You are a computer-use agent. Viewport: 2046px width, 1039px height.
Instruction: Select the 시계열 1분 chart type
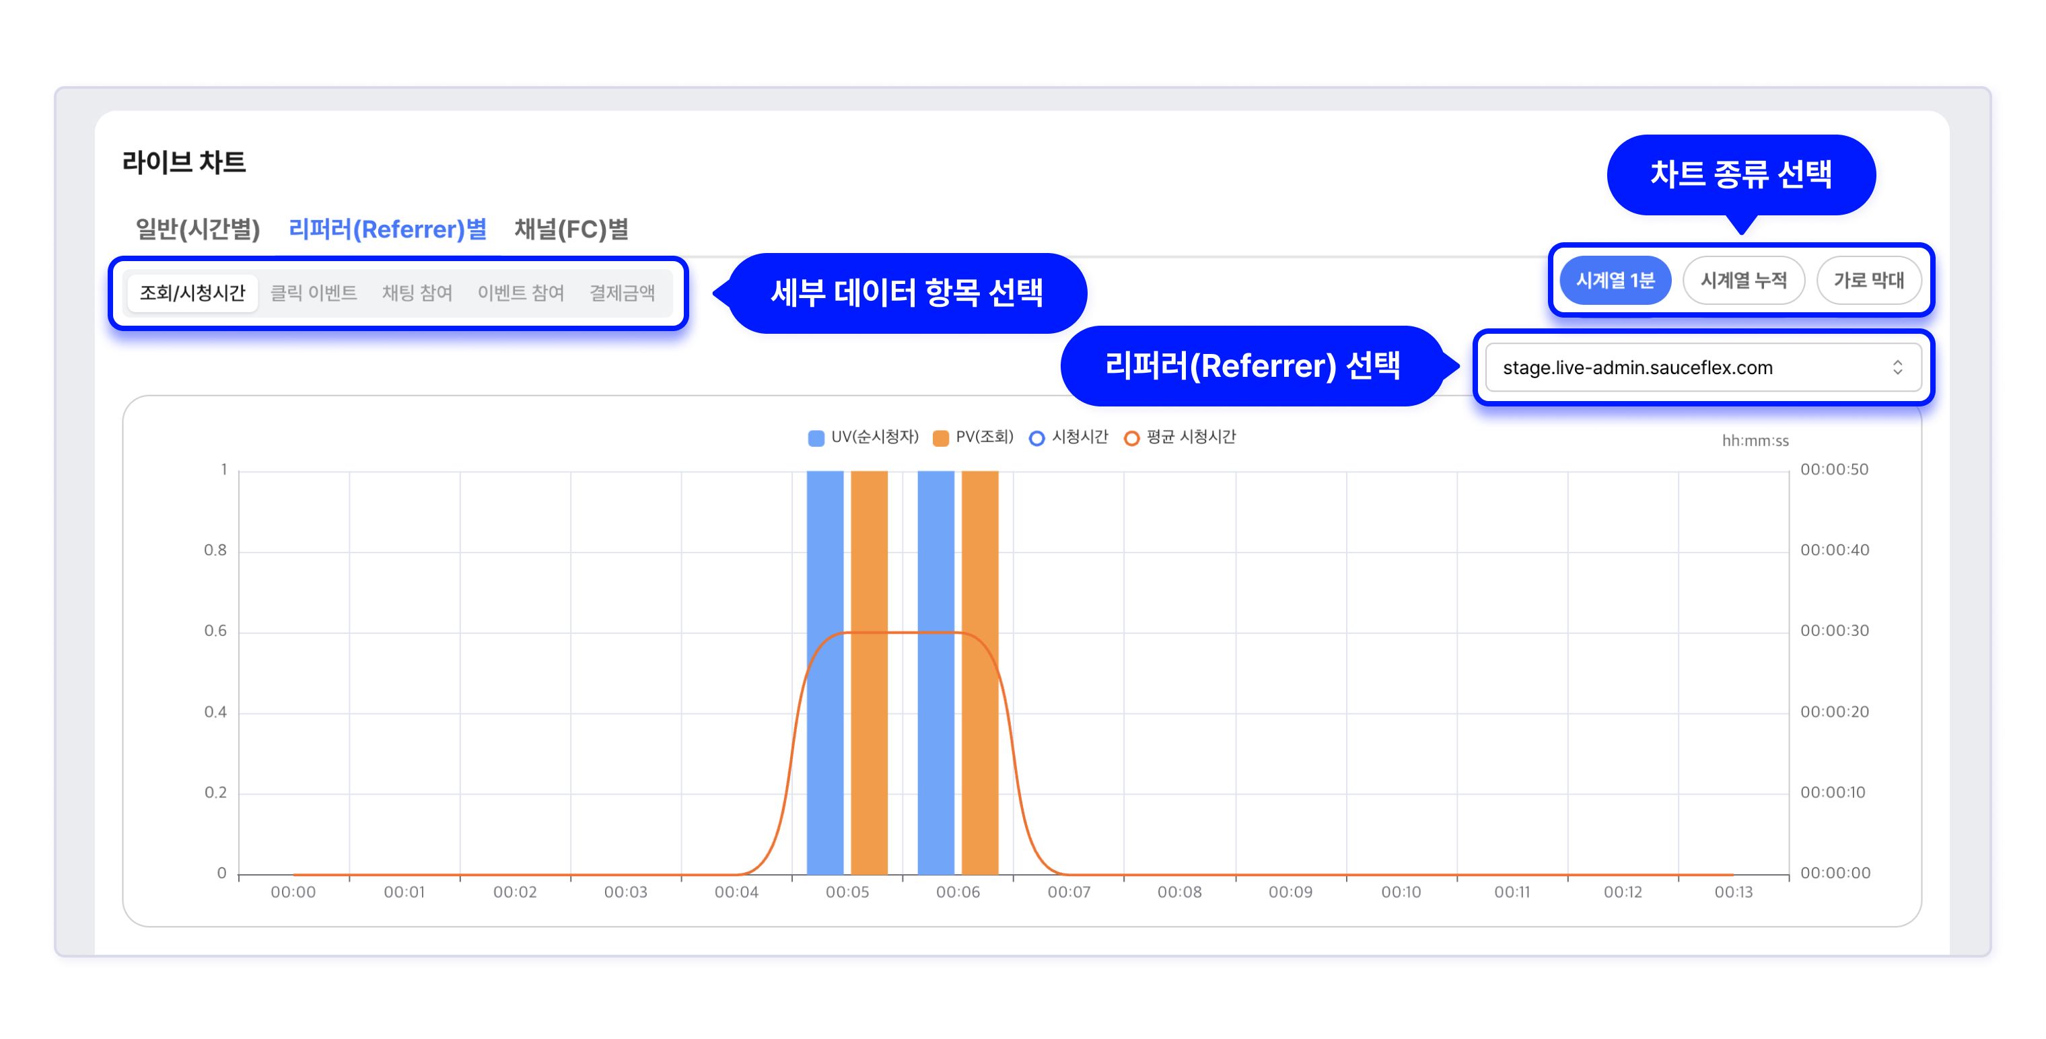coord(1615,281)
